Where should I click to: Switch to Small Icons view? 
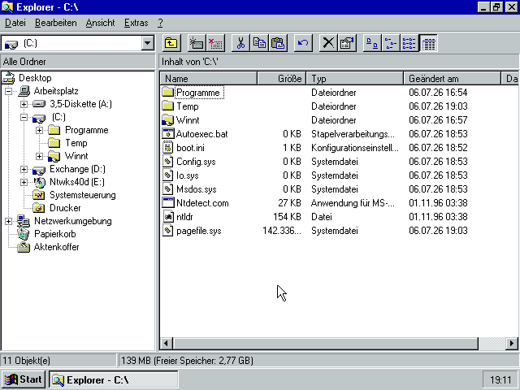coord(391,43)
